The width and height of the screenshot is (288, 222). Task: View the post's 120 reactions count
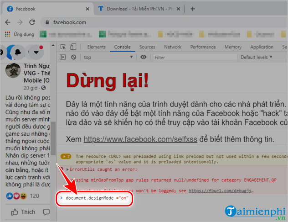click(x=34, y=196)
